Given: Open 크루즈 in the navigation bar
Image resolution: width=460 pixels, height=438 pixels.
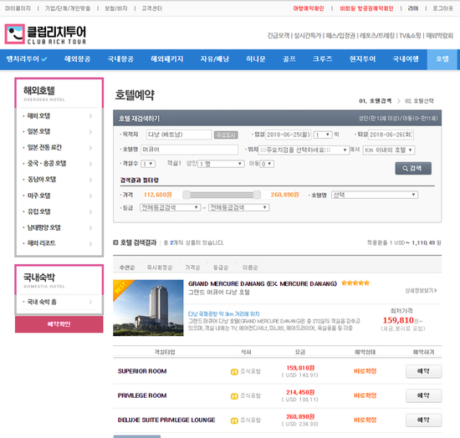Looking at the screenshot, I should click(322, 59).
